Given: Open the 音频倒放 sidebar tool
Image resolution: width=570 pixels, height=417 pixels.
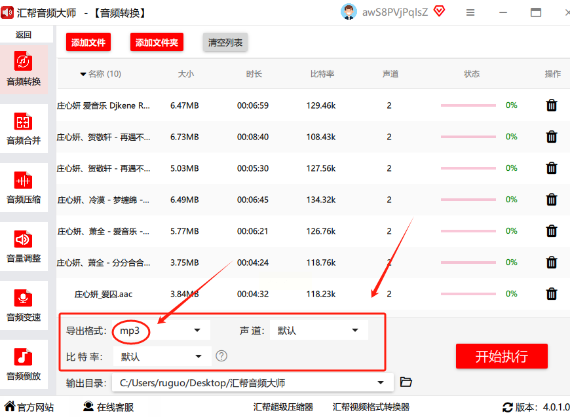Looking at the screenshot, I should pos(24,364).
